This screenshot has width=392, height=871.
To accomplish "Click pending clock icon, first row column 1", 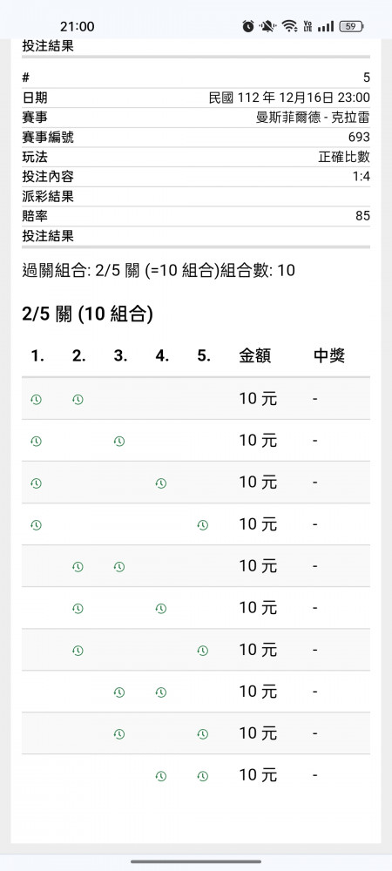I will click(36, 400).
